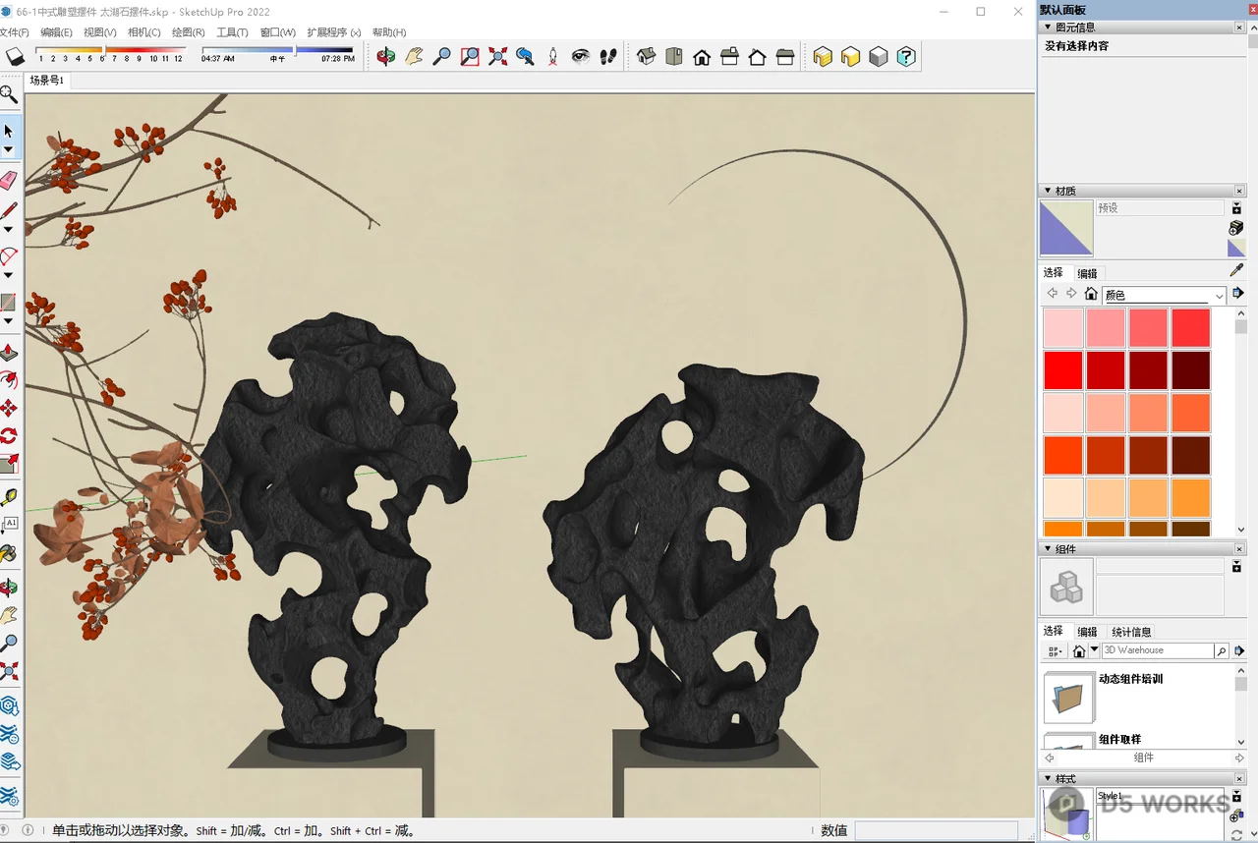Open the 文件(F) menu

pos(14,32)
